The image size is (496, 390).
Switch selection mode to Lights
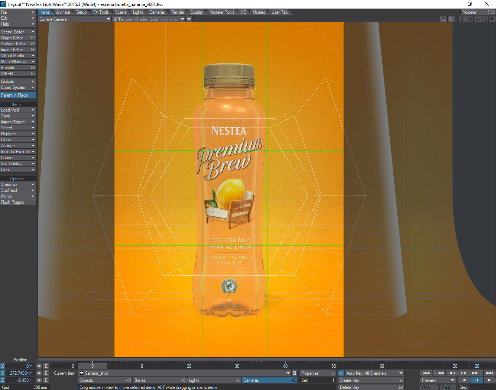pyautogui.click(x=214, y=380)
